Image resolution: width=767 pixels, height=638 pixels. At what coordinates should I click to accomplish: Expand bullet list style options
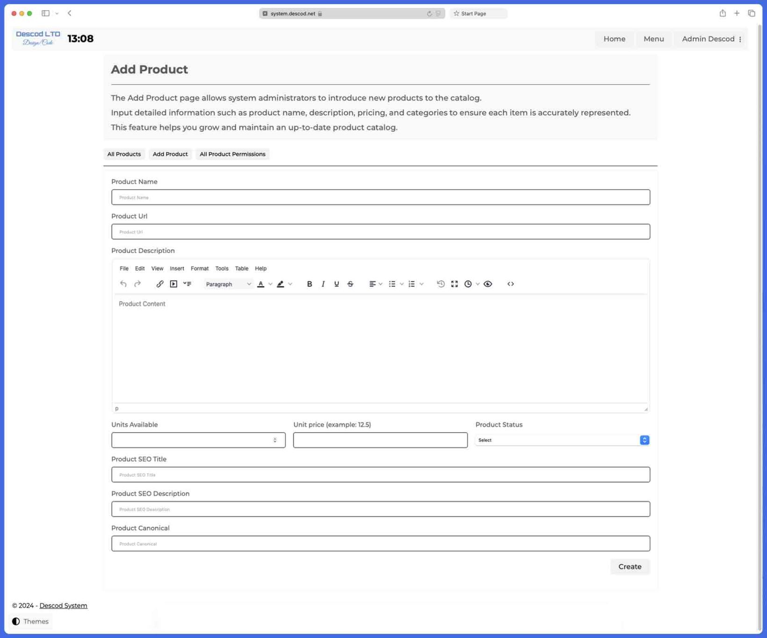(402, 284)
